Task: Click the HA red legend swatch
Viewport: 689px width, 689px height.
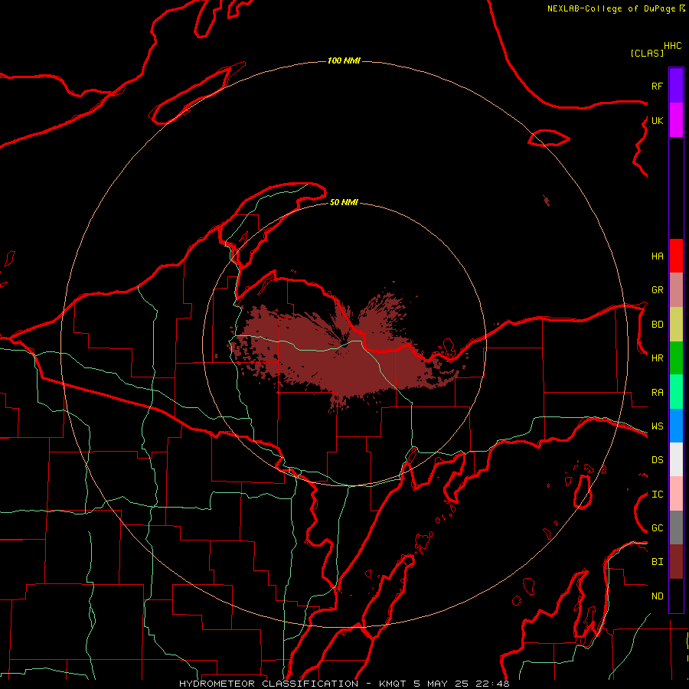Action: click(x=676, y=256)
